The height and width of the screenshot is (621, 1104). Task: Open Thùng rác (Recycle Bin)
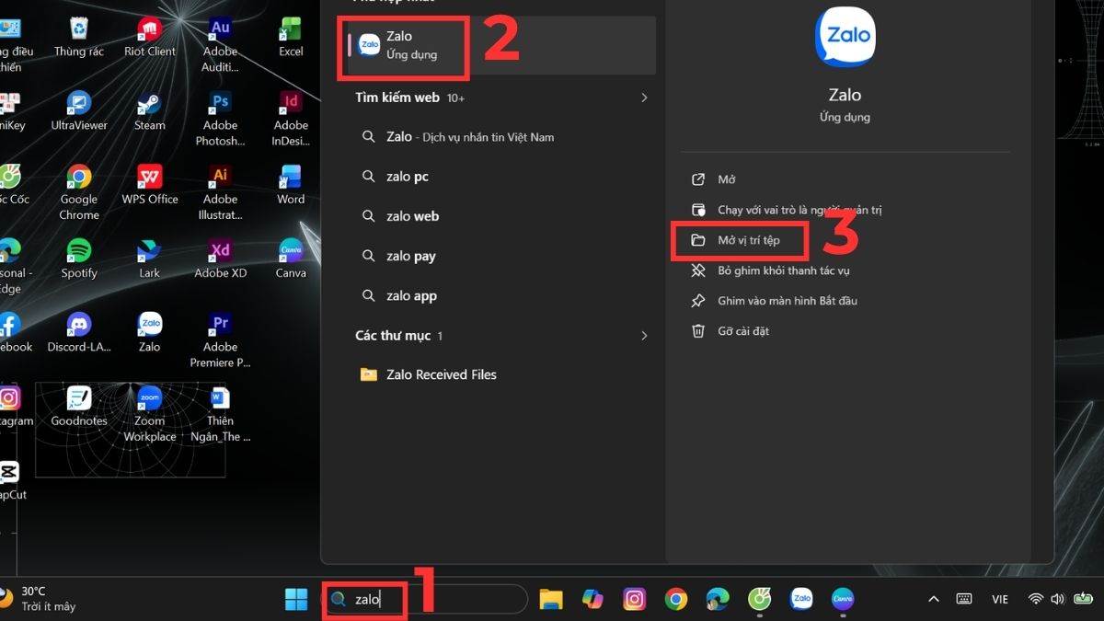click(x=78, y=28)
